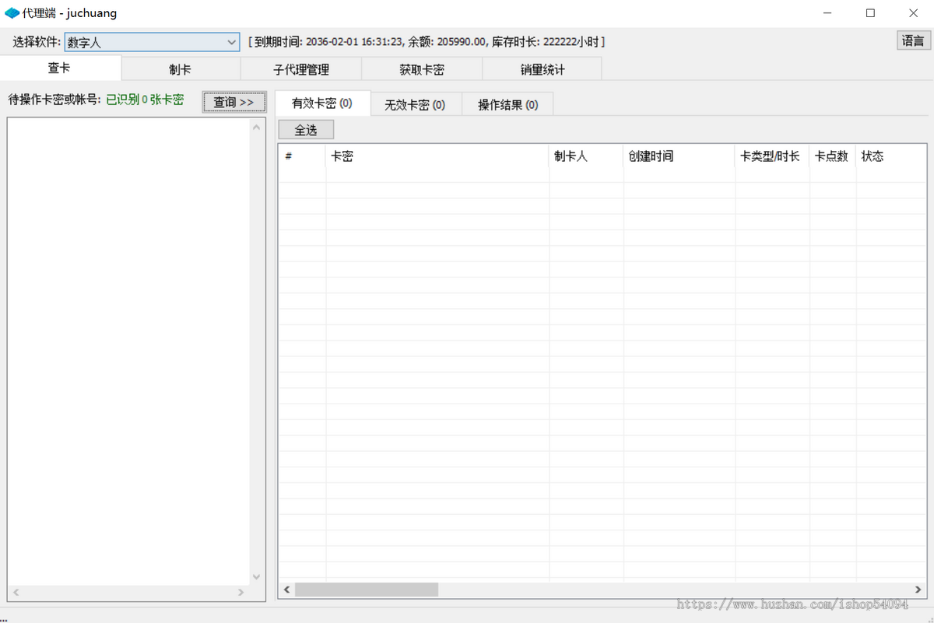
Task: Select the 有效卡密 (0) tab
Action: (322, 103)
